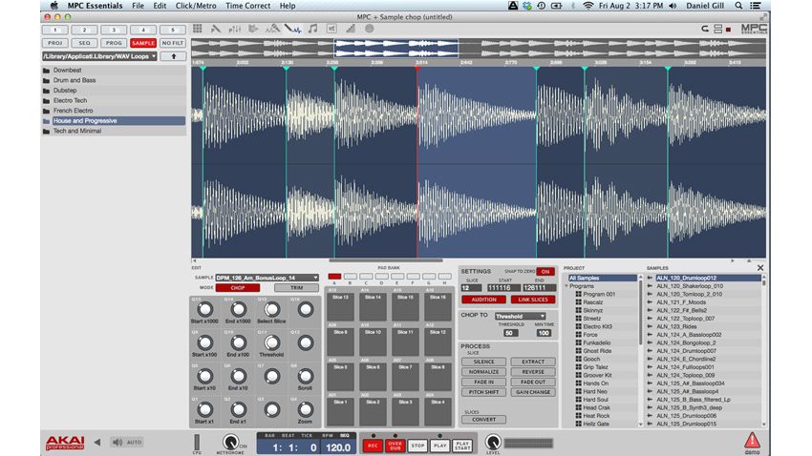The image size is (812, 456).
Task: Click the master LEVEL knob
Action: (x=493, y=442)
